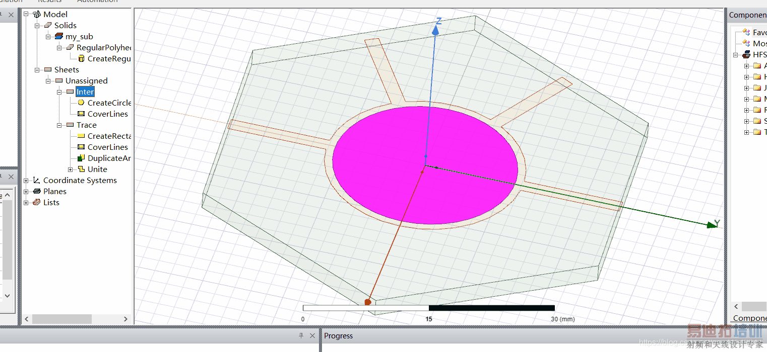Image resolution: width=767 pixels, height=352 pixels.
Task: Click the CoverLines icon under Trace
Action: click(81, 147)
